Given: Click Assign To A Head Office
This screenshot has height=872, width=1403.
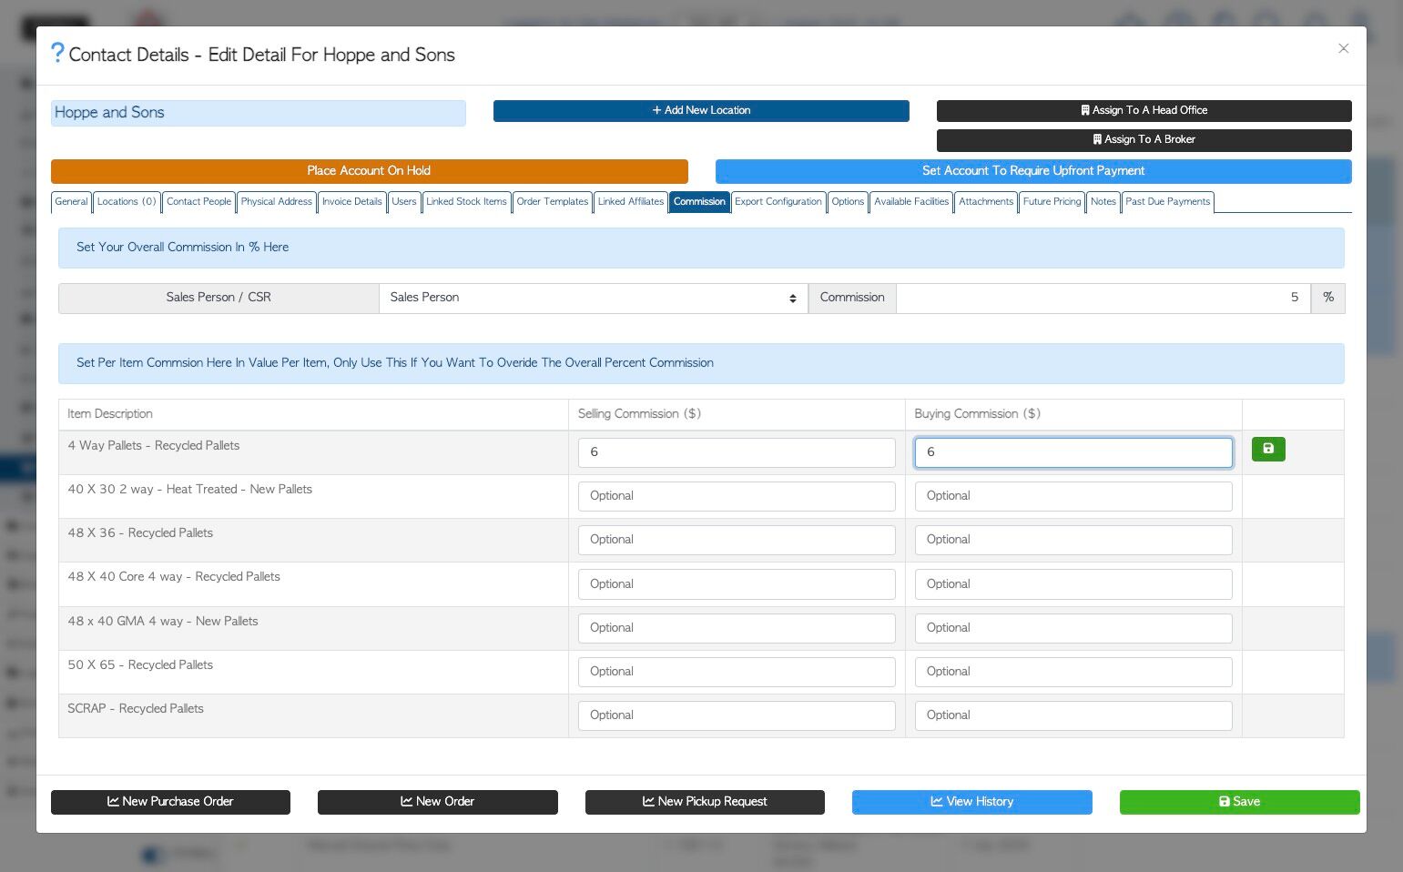Looking at the screenshot, I should 1144,110.
